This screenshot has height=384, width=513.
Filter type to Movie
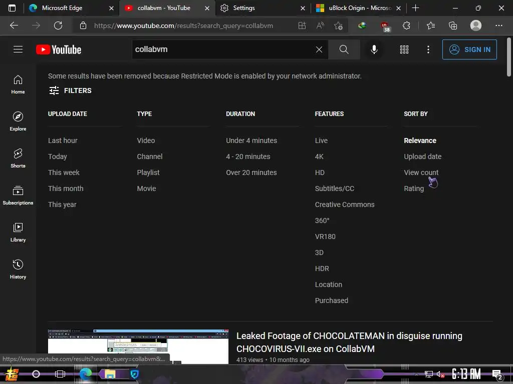coord(147,188)
